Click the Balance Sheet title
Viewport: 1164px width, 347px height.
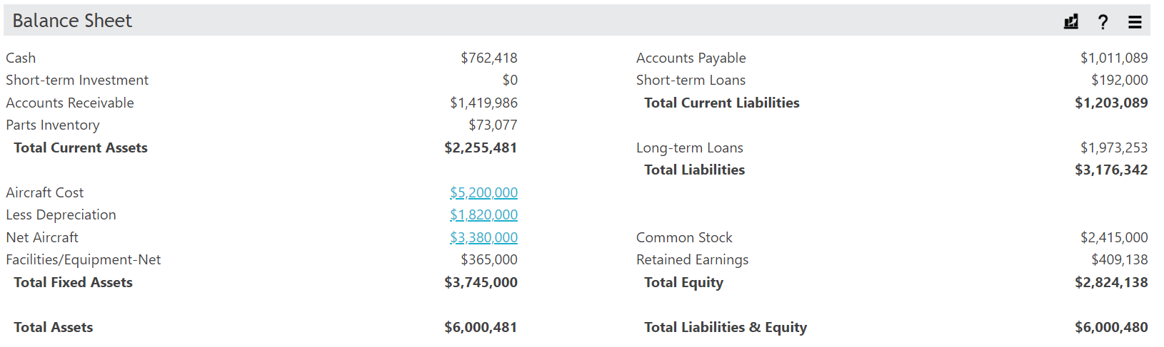click(72, 21)
